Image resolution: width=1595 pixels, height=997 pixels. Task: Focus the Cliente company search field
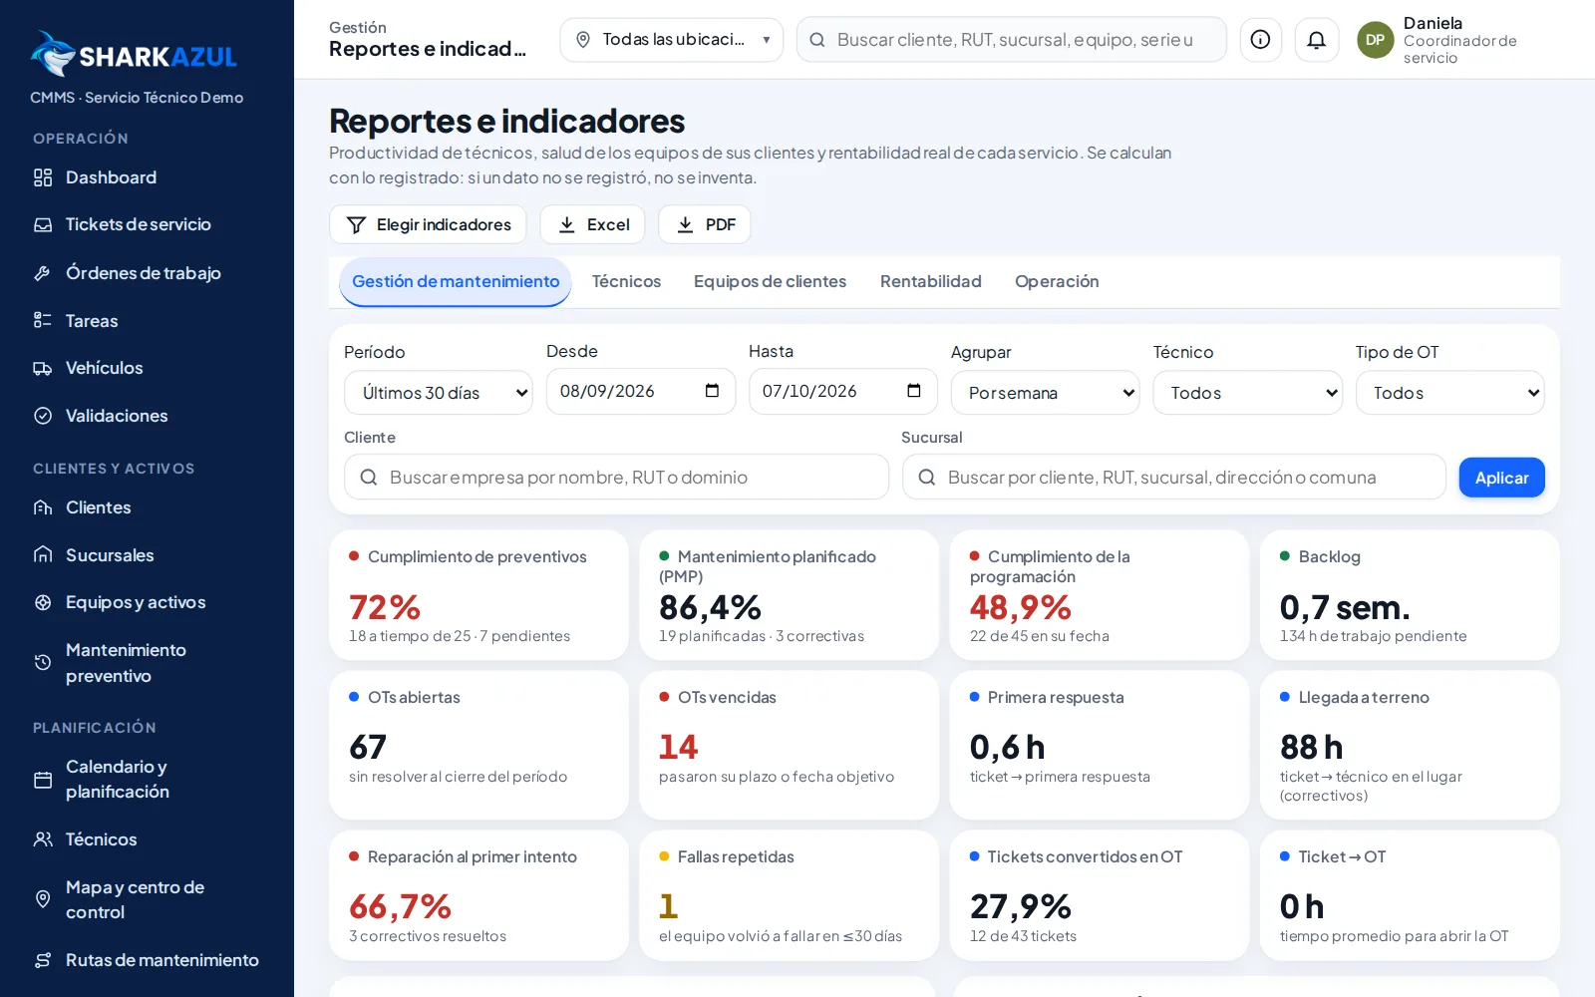616,478
